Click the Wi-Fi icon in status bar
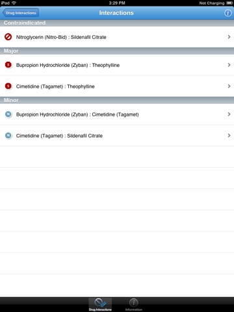Screen dimensions: 234x312 click(14, 3)
